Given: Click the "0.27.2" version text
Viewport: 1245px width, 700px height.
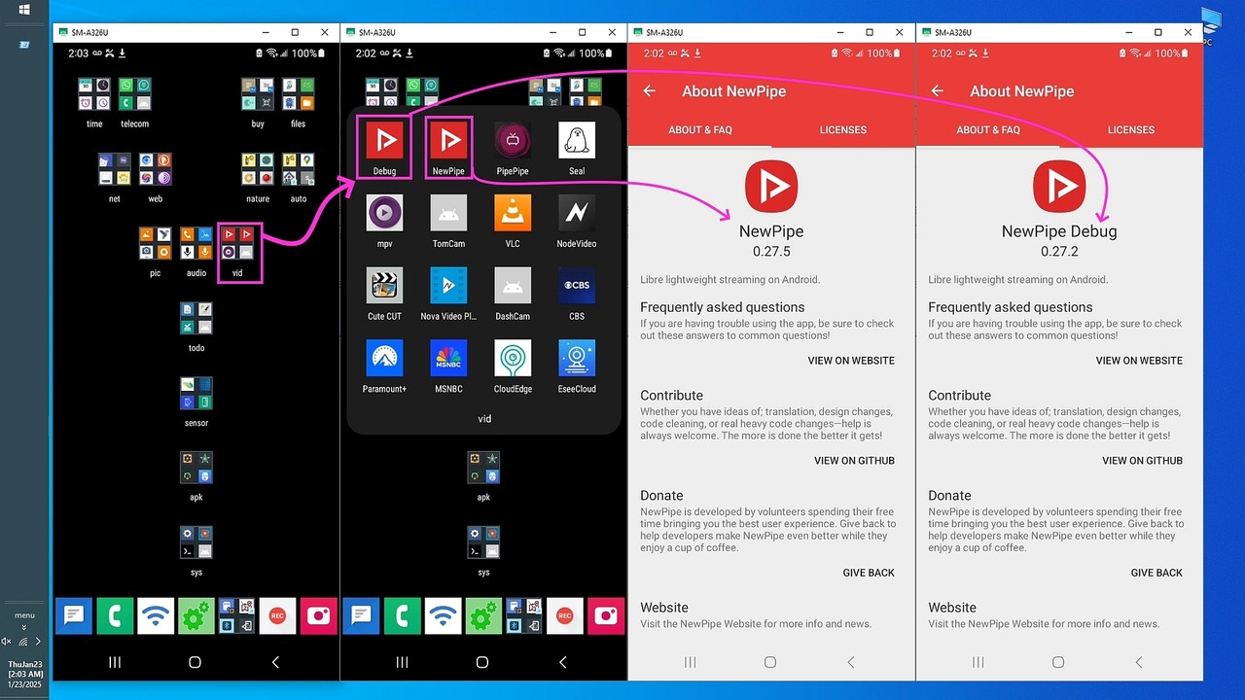Looking at the screenshot, I should (x=1059, y=252).
